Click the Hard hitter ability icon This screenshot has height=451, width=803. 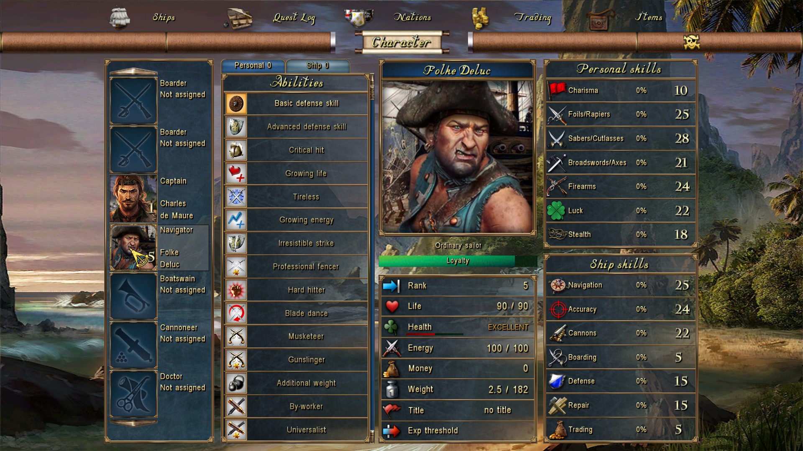[236, 290]
